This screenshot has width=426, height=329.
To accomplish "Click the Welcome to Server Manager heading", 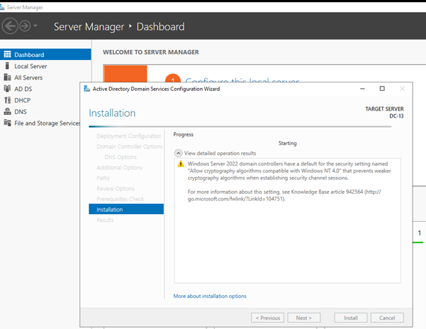I will [151, 52].
